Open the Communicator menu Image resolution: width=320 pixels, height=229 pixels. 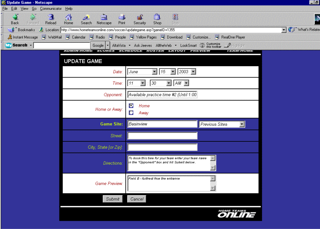tap(51, 9)
